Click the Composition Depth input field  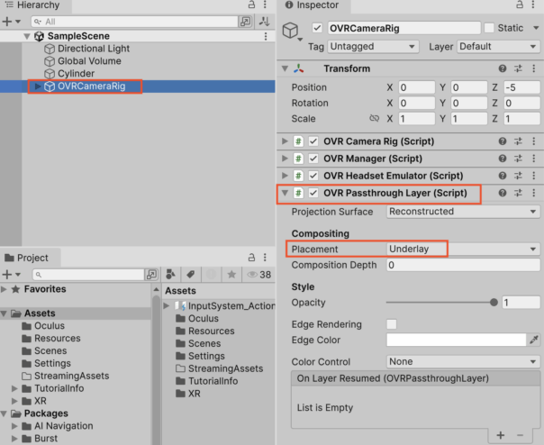click(461, 266)
